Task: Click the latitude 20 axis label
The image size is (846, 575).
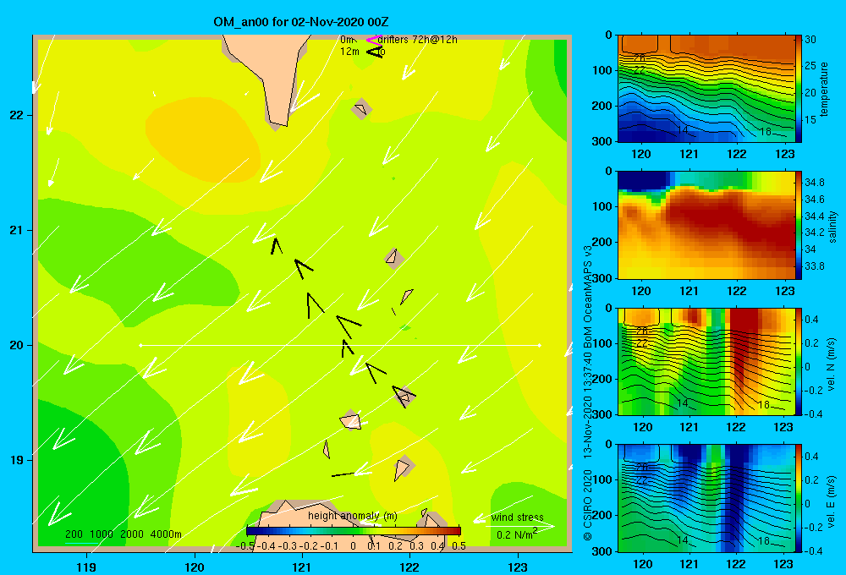Action: coord(16,345)
